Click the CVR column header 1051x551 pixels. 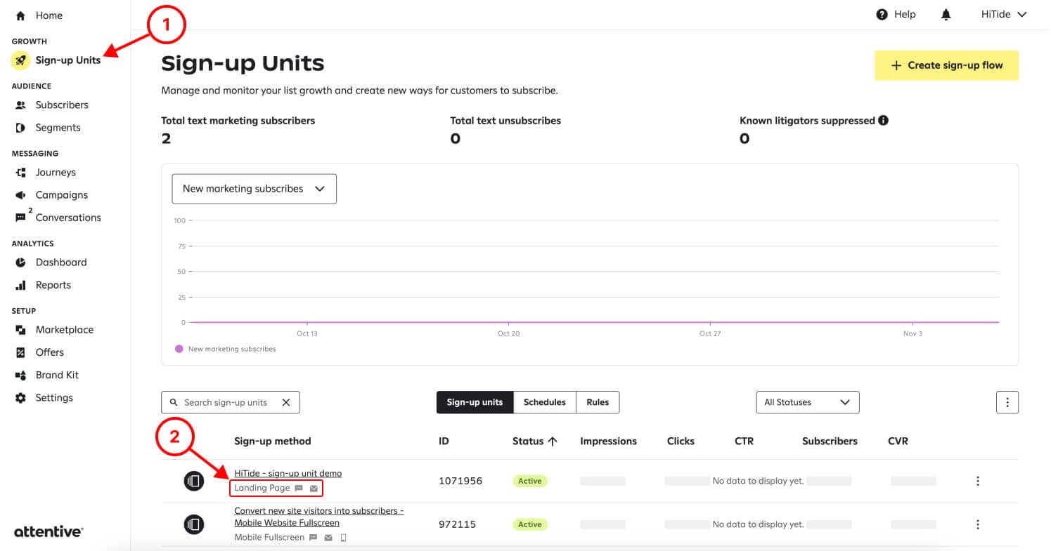coord(898,441)
